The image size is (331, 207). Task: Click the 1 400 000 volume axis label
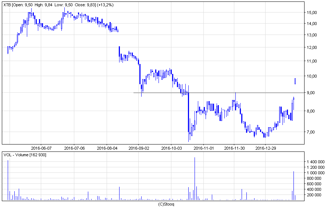coord(316,162)
